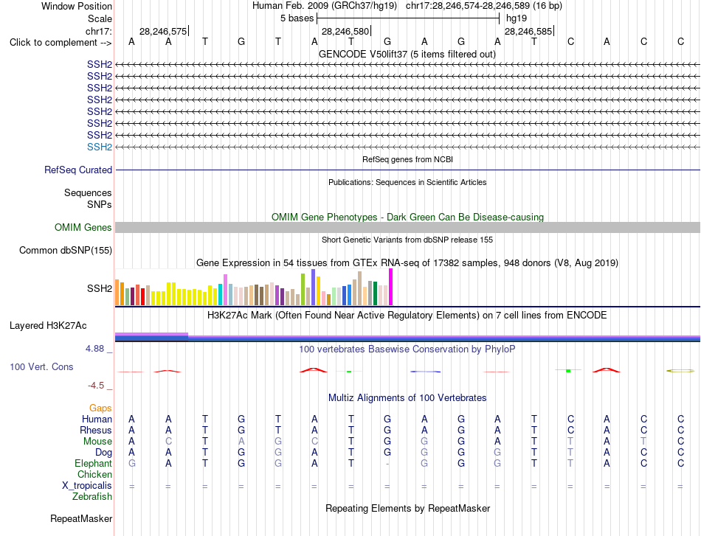Click 'Short Genetic Variants from dbSNP release 155' title
The image size is (701, 536).
pos(407,240)
